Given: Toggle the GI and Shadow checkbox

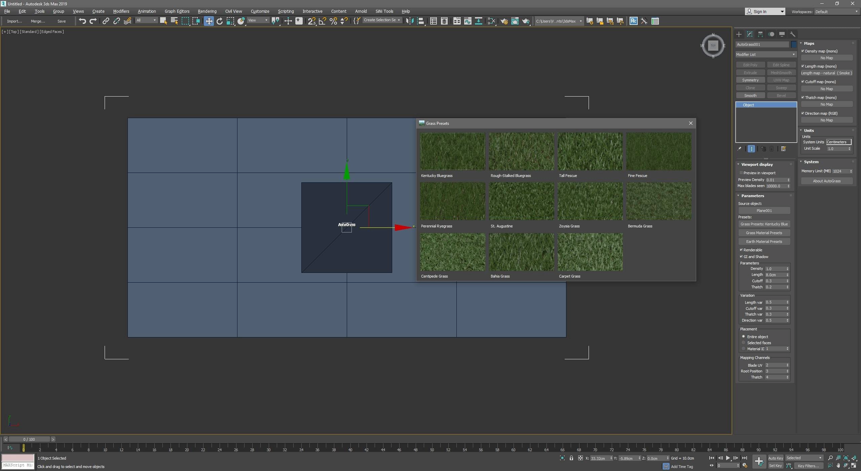Looking at the screenshot, I should point(741,256).
